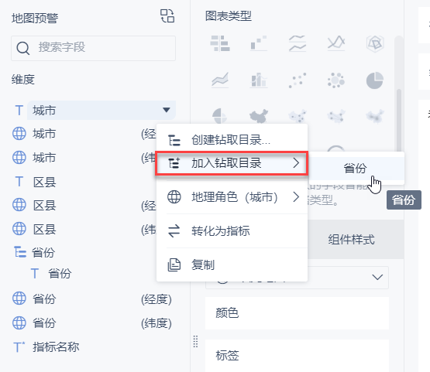
Task: Click the 搜索字段 search input
Action: coord(93,48)
